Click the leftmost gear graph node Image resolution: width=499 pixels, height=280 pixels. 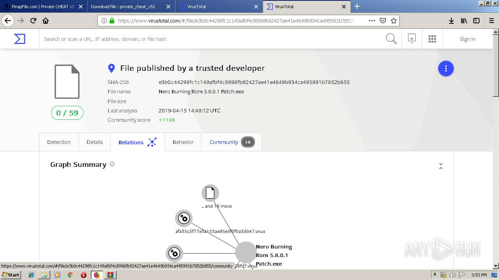point(174,254)
